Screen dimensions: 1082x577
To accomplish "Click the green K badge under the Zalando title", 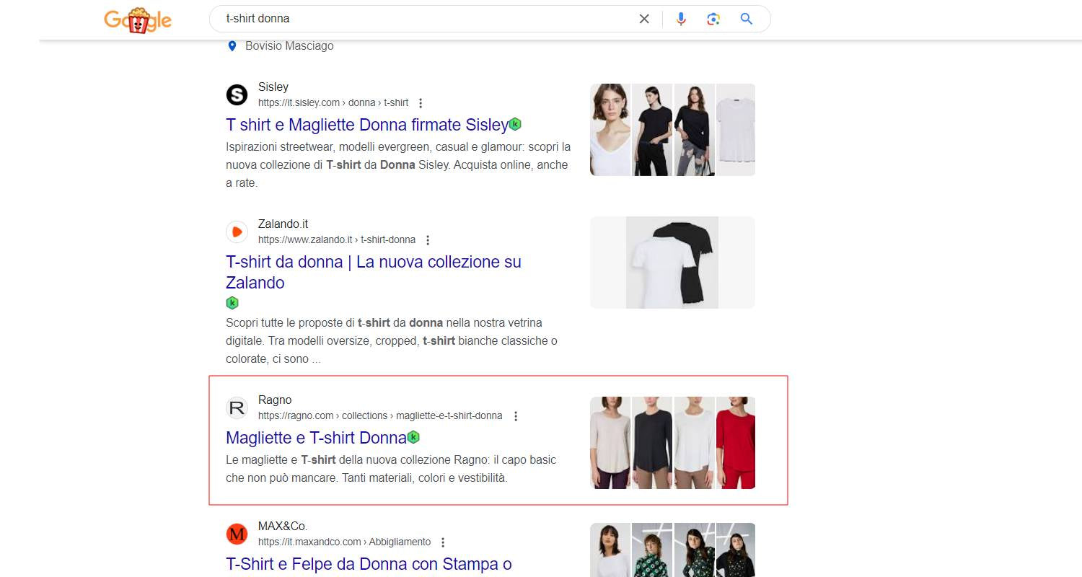I will 232,303.
